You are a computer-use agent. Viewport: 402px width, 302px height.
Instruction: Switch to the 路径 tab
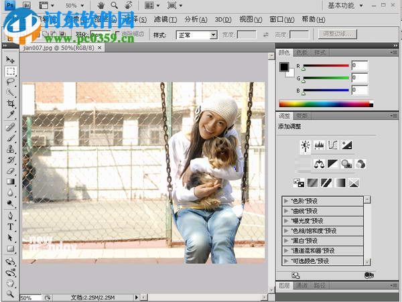tap(320, 285)
